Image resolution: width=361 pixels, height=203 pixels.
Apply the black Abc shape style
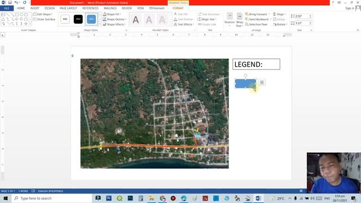point(78,19)
